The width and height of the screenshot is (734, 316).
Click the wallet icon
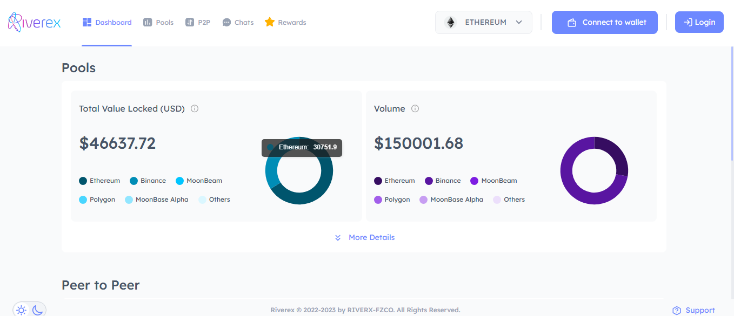[x=572, y=23]
